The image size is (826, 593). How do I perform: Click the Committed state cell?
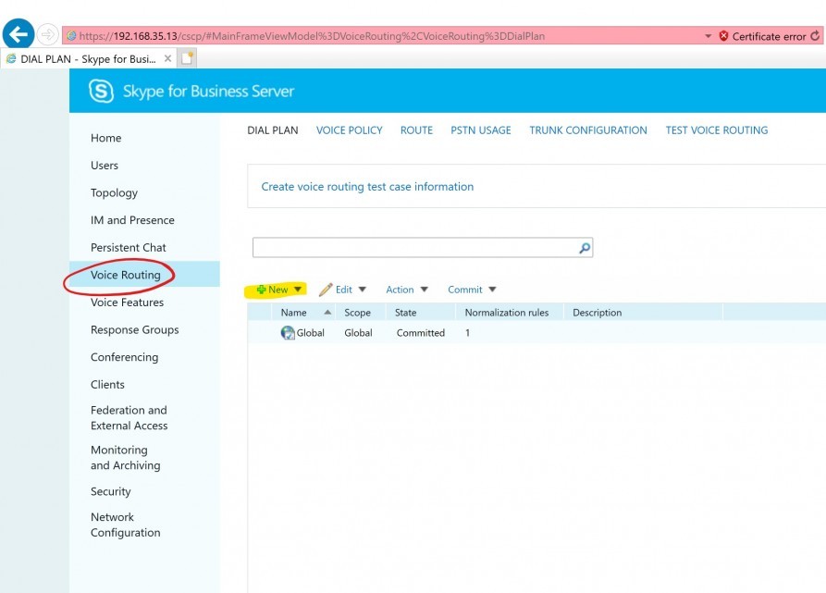click(420, 333)
